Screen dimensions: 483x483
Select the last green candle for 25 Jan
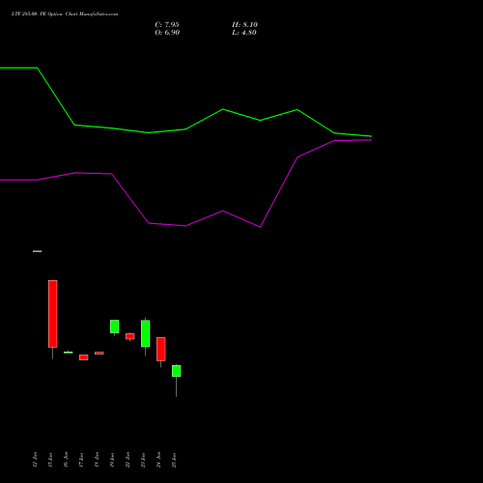[x=177, y=371]
